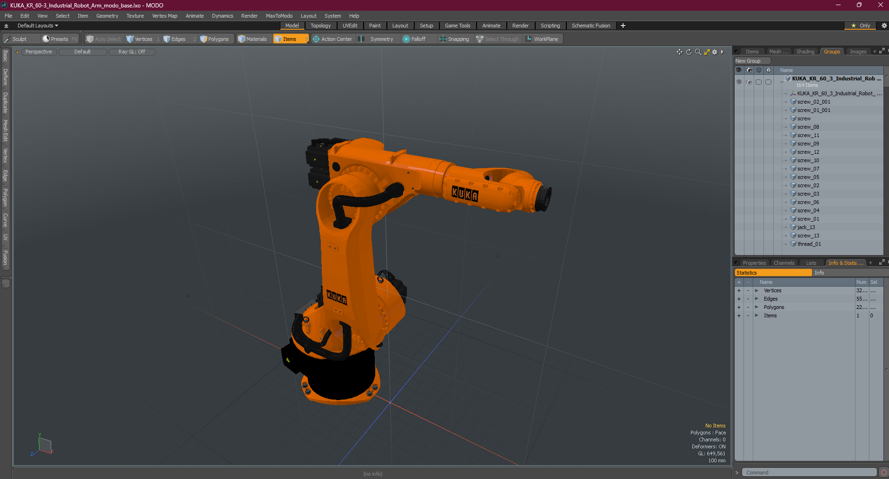The width and height of the screenshot is (889, 479).
Task: Activate Items selection mode
Action: pyautogui.click(x=290, y=39)
